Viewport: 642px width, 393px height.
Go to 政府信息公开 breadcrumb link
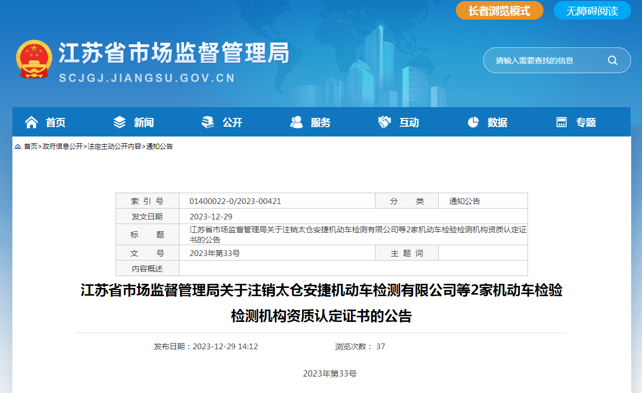pyautogui.click(x=62, y=146)
